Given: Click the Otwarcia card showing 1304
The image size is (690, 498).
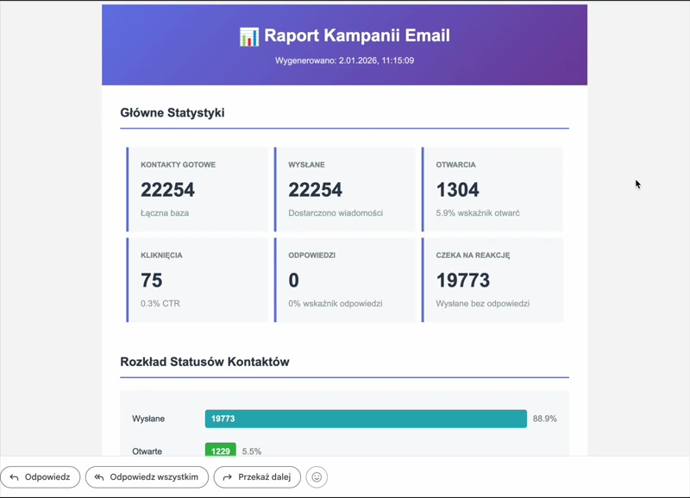Looking at the screenshot, I should (x=492, y=189).
